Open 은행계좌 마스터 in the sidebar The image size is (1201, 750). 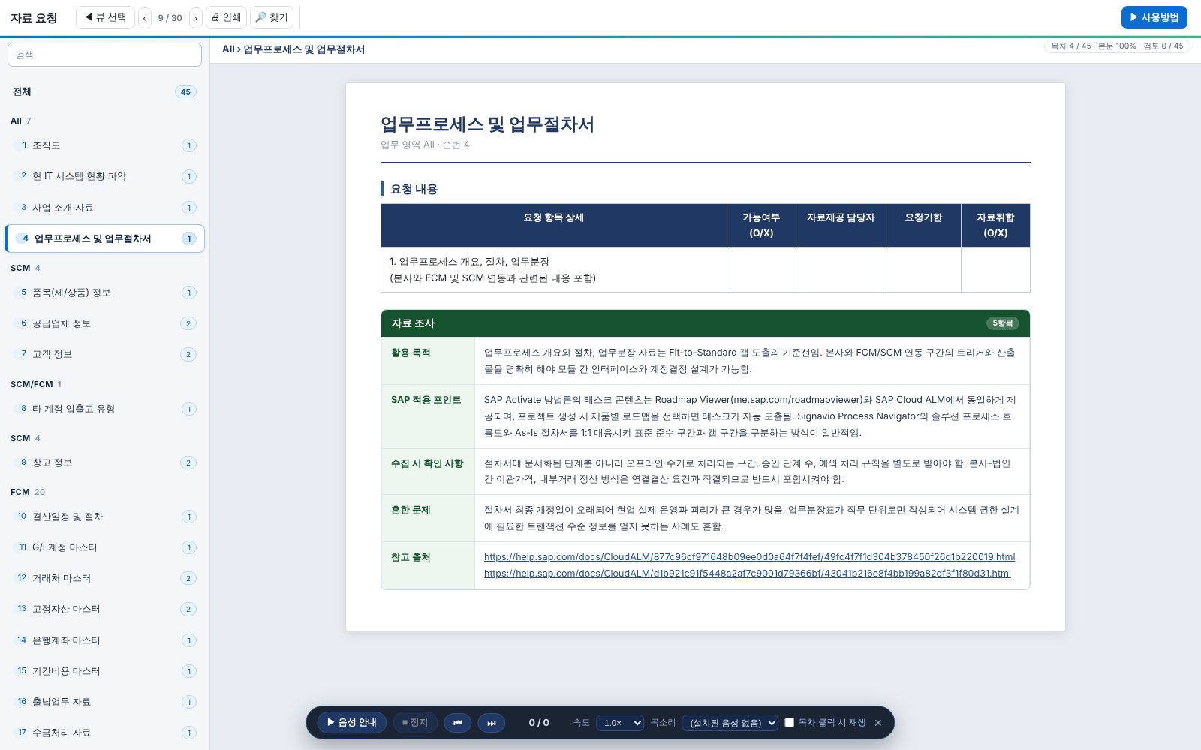click(104, 640)
